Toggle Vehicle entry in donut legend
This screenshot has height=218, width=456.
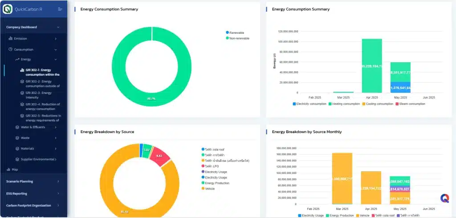click(208, 189)
